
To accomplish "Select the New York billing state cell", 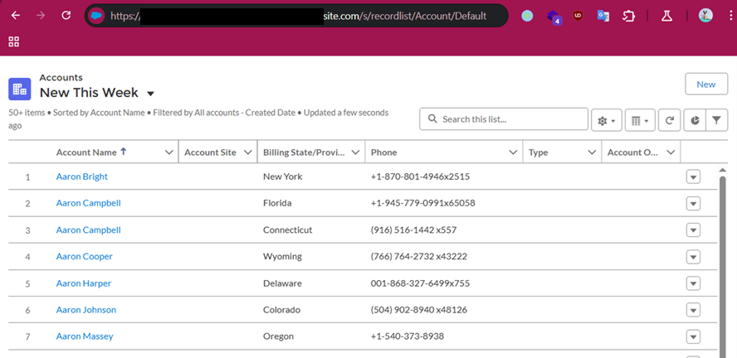I will point(283,177).
